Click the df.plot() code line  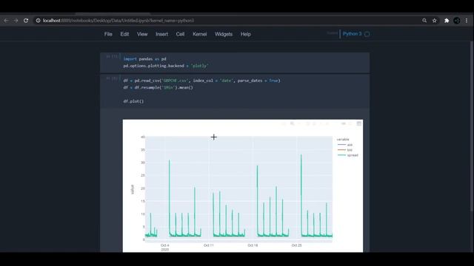point(133,101)
